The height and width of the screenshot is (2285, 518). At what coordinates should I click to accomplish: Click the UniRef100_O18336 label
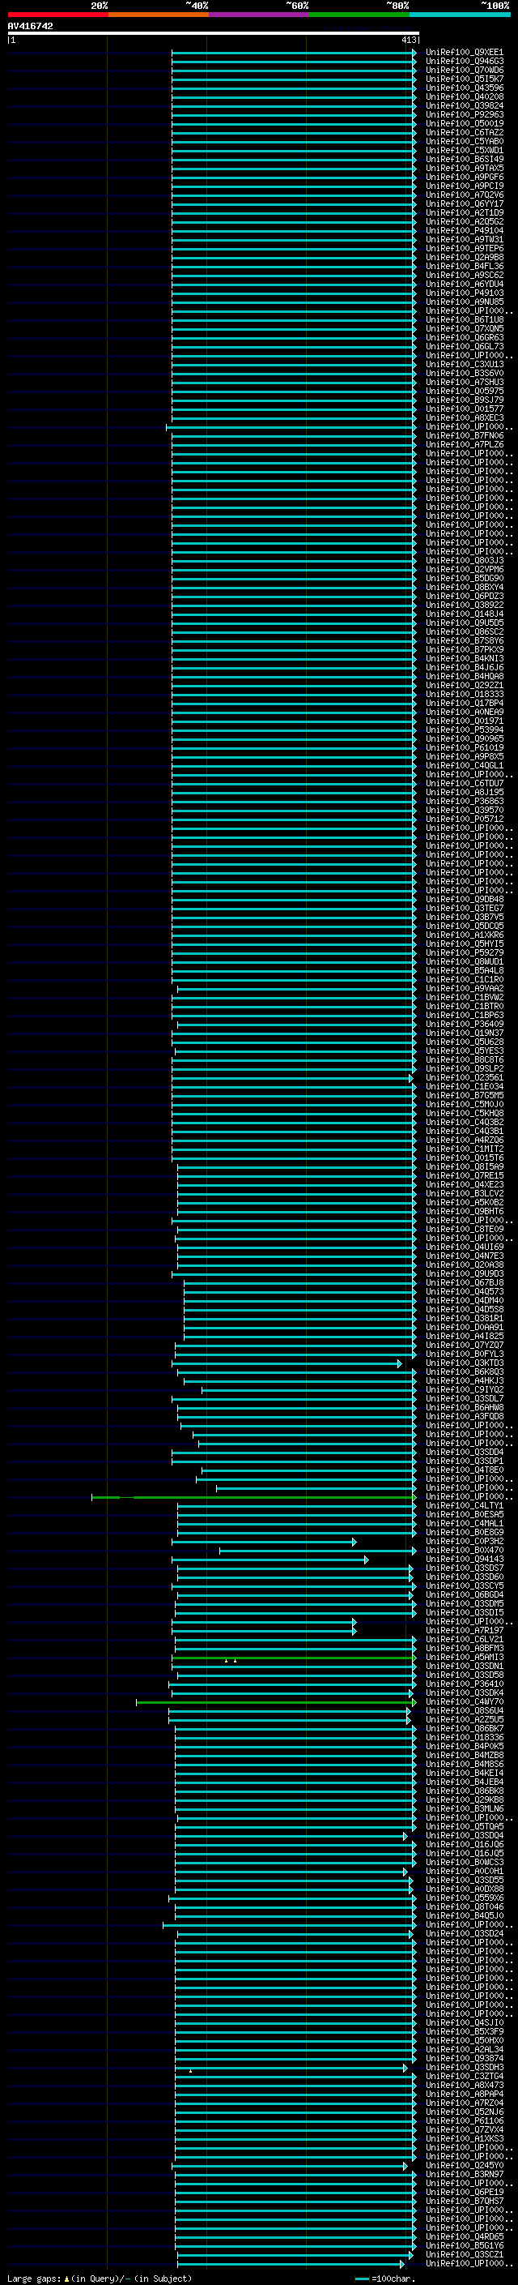pos(464,1738)
